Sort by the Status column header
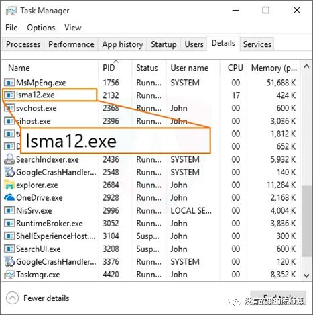The width and height of the screenshot is (313, 315). click(x=147, y=68)
